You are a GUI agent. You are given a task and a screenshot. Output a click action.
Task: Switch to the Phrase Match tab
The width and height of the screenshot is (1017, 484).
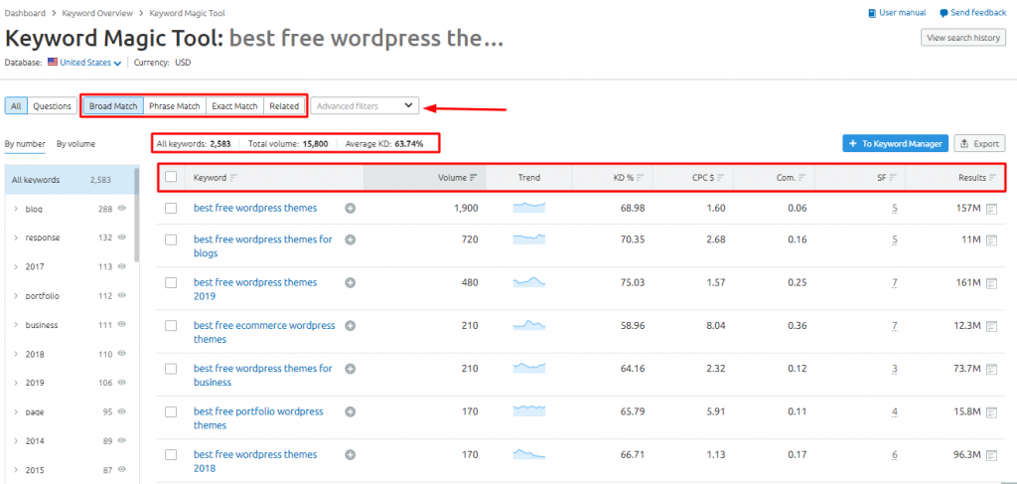coord(175,106)
